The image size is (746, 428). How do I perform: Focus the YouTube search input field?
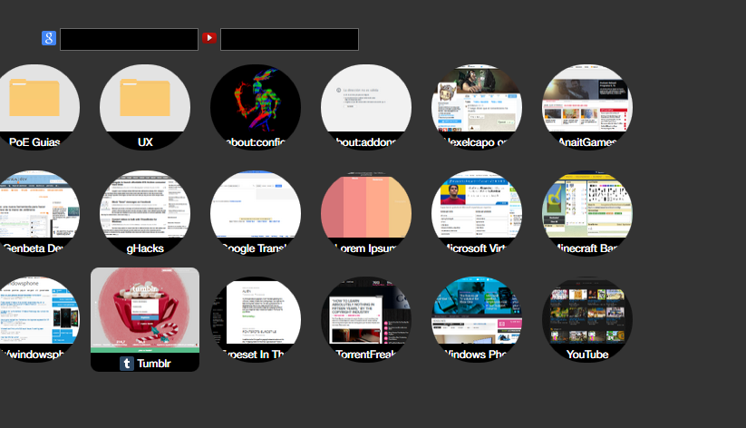(x=289, y=39)
